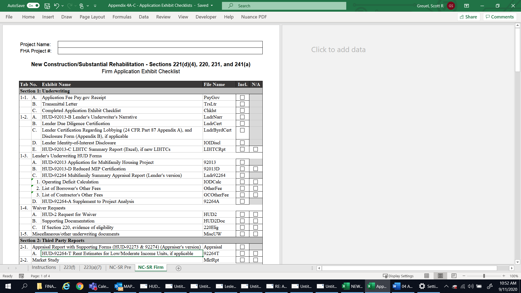Open the Undo history dropdown arrow
Image resolution: width=521 pixels, height=293 pixels.
tap(62, 6)
